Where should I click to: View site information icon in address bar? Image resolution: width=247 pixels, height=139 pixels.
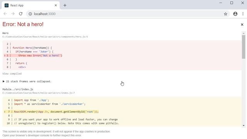(x=30, y=14)
